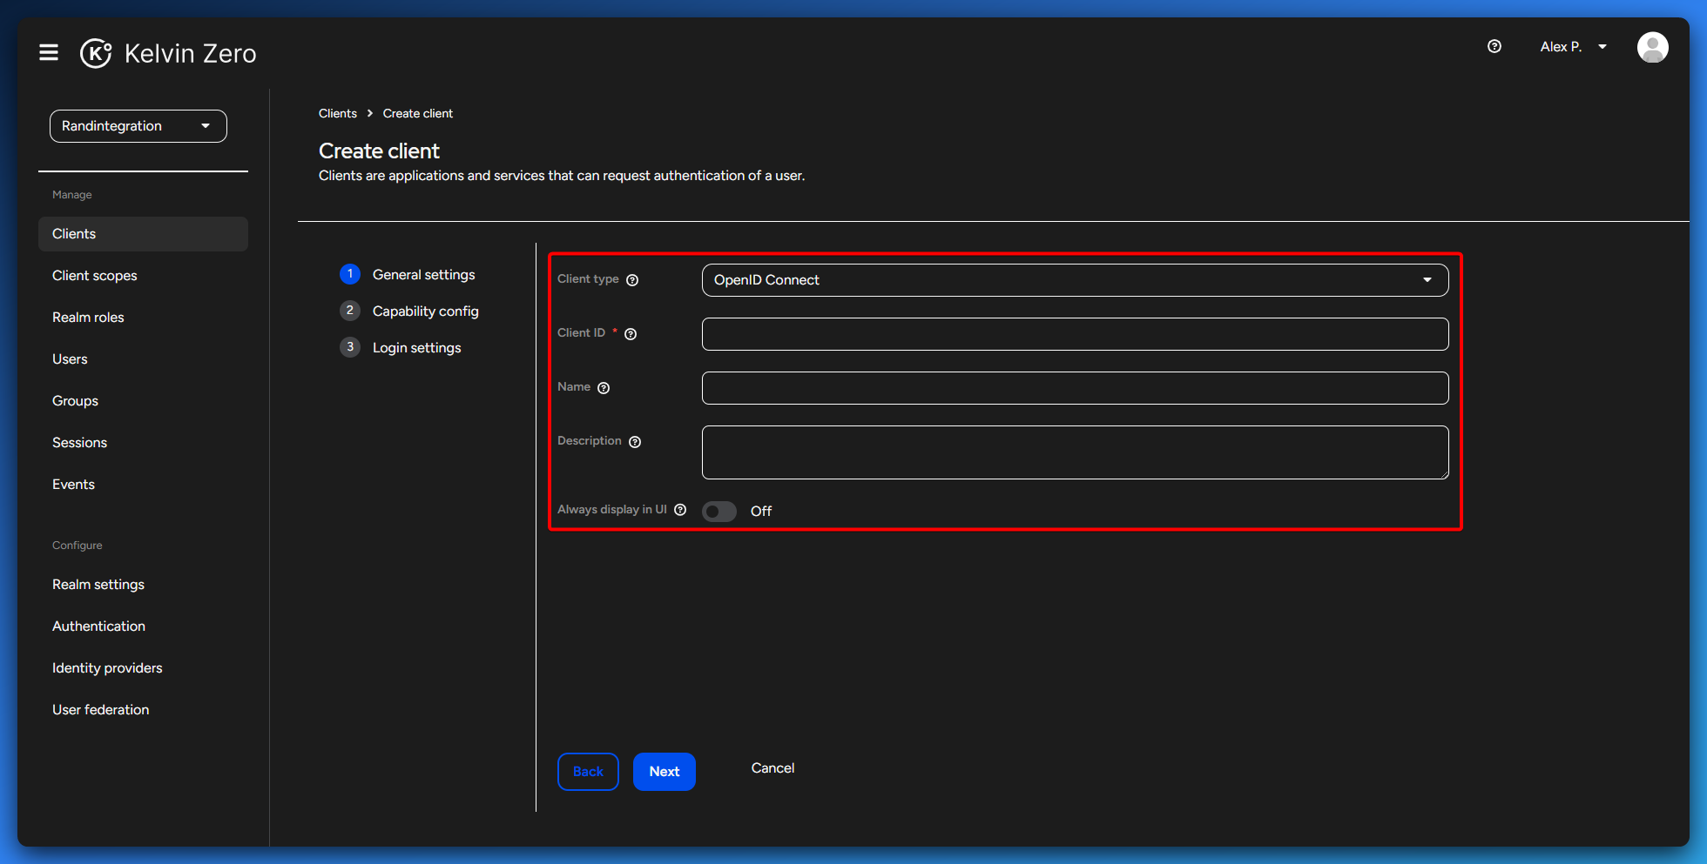Screen dimensions: 1707x864
Task: Show help tooltip for Name field
Action: coord(604,388)
